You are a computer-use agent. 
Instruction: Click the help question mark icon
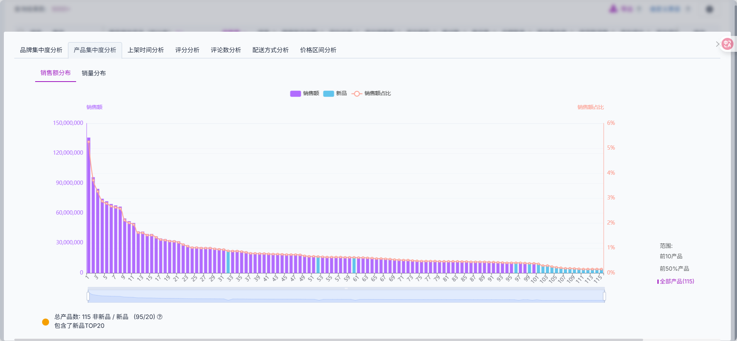[x=160, y=317]
